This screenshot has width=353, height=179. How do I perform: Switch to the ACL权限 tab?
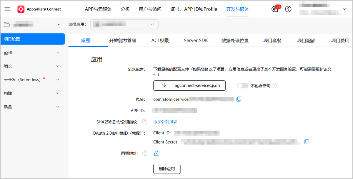click(160, 40)
